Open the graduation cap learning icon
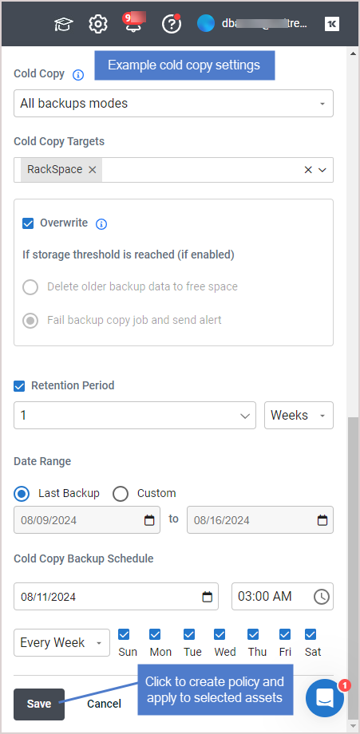 pos(62,24)
